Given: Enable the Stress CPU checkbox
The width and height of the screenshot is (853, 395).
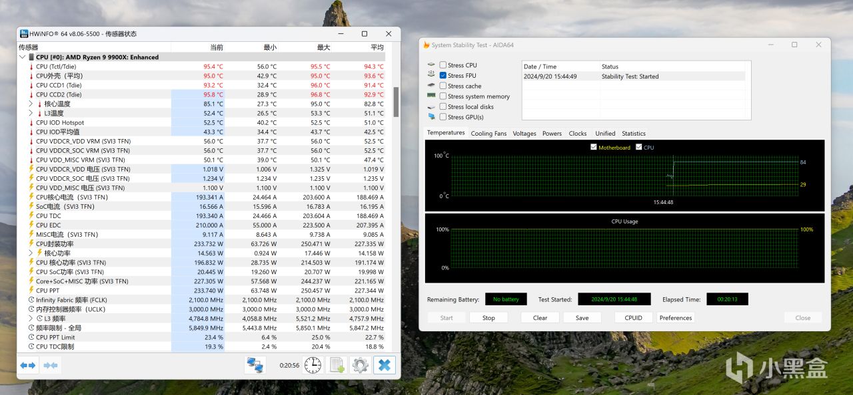Looking at the screenshot, I should pyautogui.click(x=443, y=65).
